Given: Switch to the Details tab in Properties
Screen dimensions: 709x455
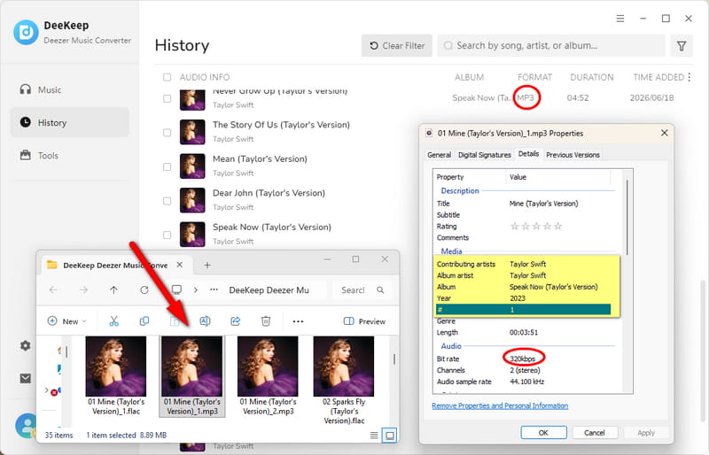Looking at the screenshot, I should tap(528, 154).
